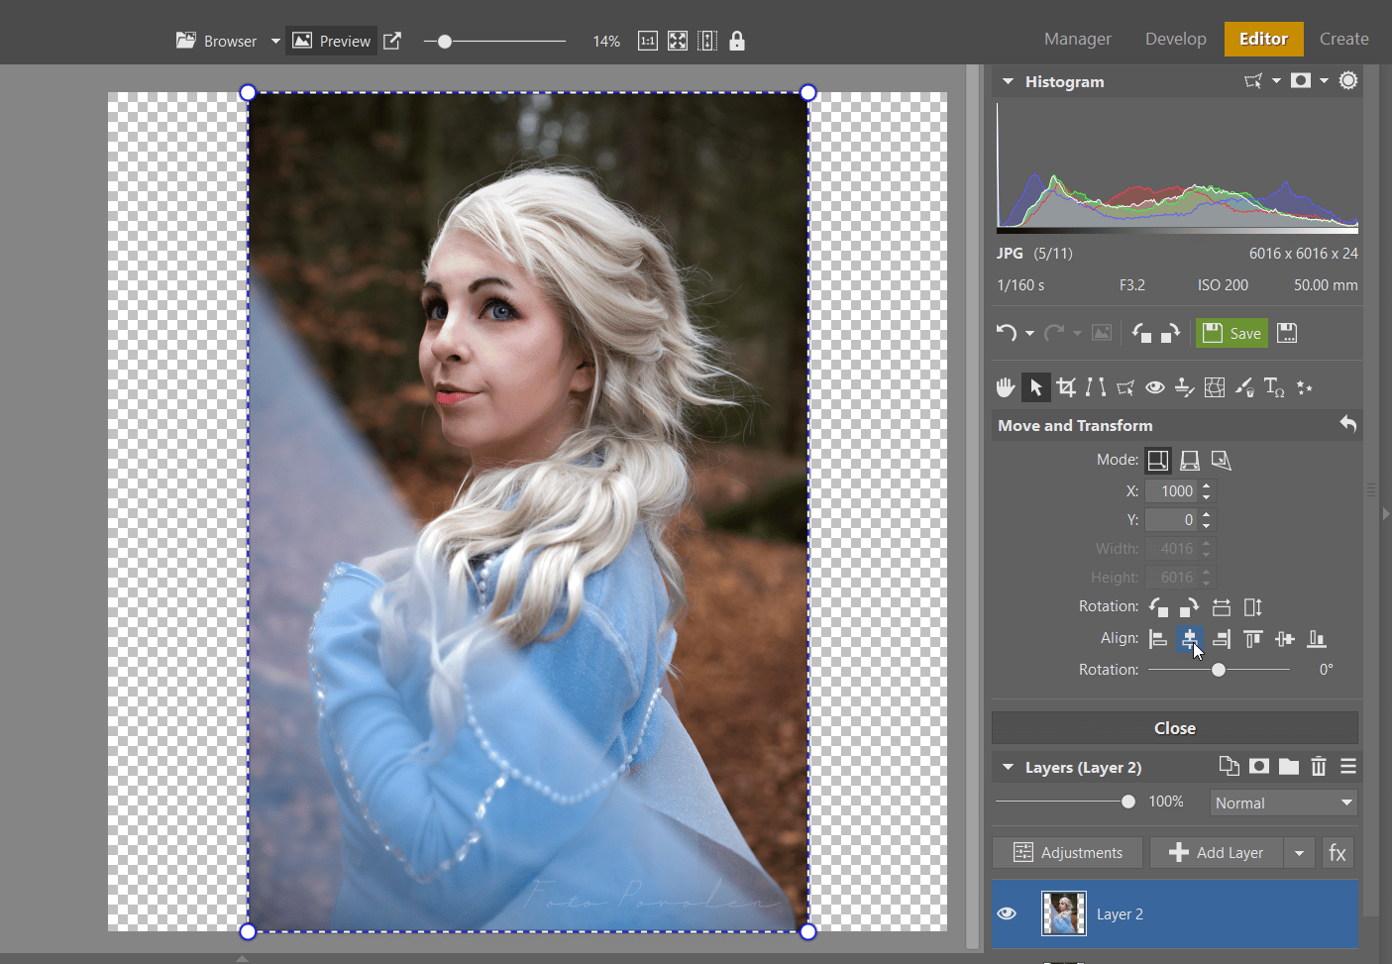Screen dimensions: 1392x964
Task: Toggle the zoom lock padlock
Action: coord(737,41)
